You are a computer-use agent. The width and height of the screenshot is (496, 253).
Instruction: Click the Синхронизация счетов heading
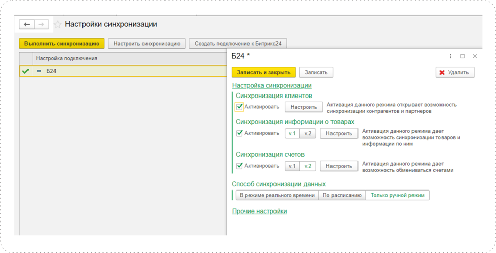click(x=270, y=154)
